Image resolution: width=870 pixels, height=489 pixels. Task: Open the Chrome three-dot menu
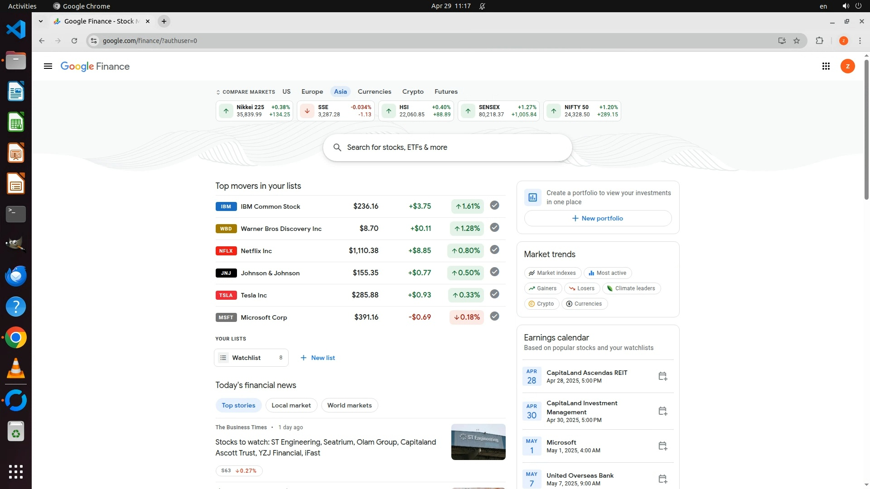pyautogui.click(x=860, y=41)
